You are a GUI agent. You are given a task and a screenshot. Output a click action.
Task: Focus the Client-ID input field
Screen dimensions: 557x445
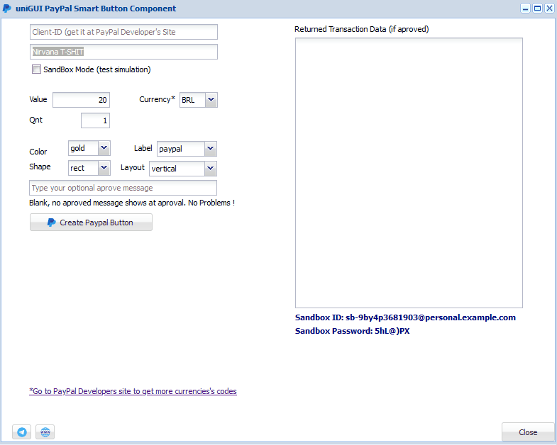coord(123,32)
